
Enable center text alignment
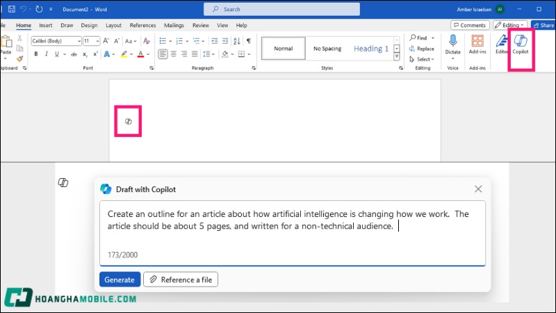pos(174,54)
